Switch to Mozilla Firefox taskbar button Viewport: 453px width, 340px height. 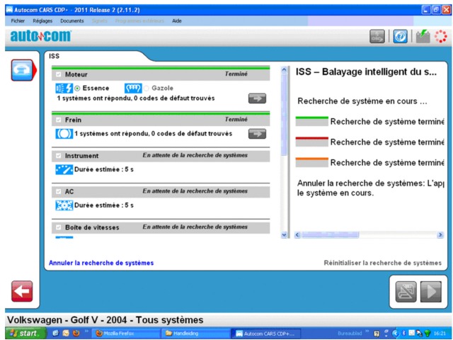[127, 334]
